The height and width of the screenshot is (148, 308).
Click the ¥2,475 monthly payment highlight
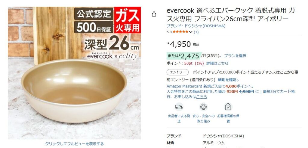(x=183, y=56)
